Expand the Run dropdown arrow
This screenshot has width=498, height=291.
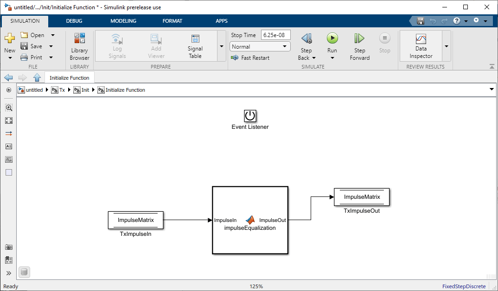[332, 58]
